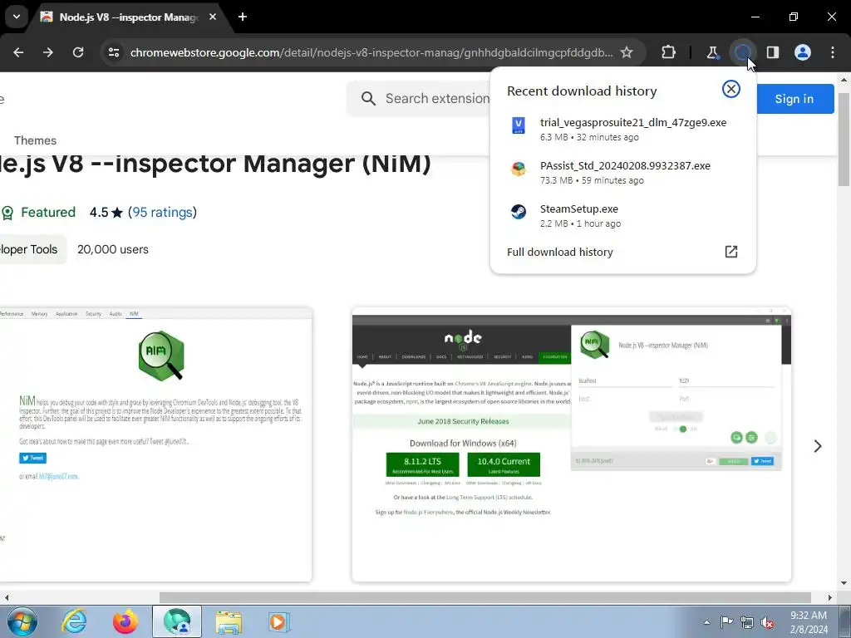This screenshot has width=851, height=638.
Task: Click the taskbar clock showing 9:32 AM
Action: 809,622
